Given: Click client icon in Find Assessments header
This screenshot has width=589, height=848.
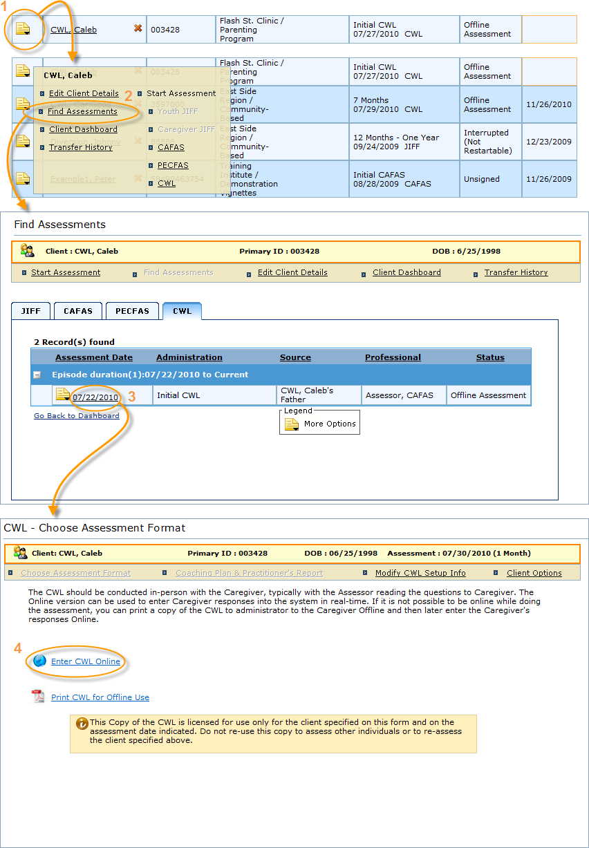Looking at the screenshot, I should pos(28,251).
